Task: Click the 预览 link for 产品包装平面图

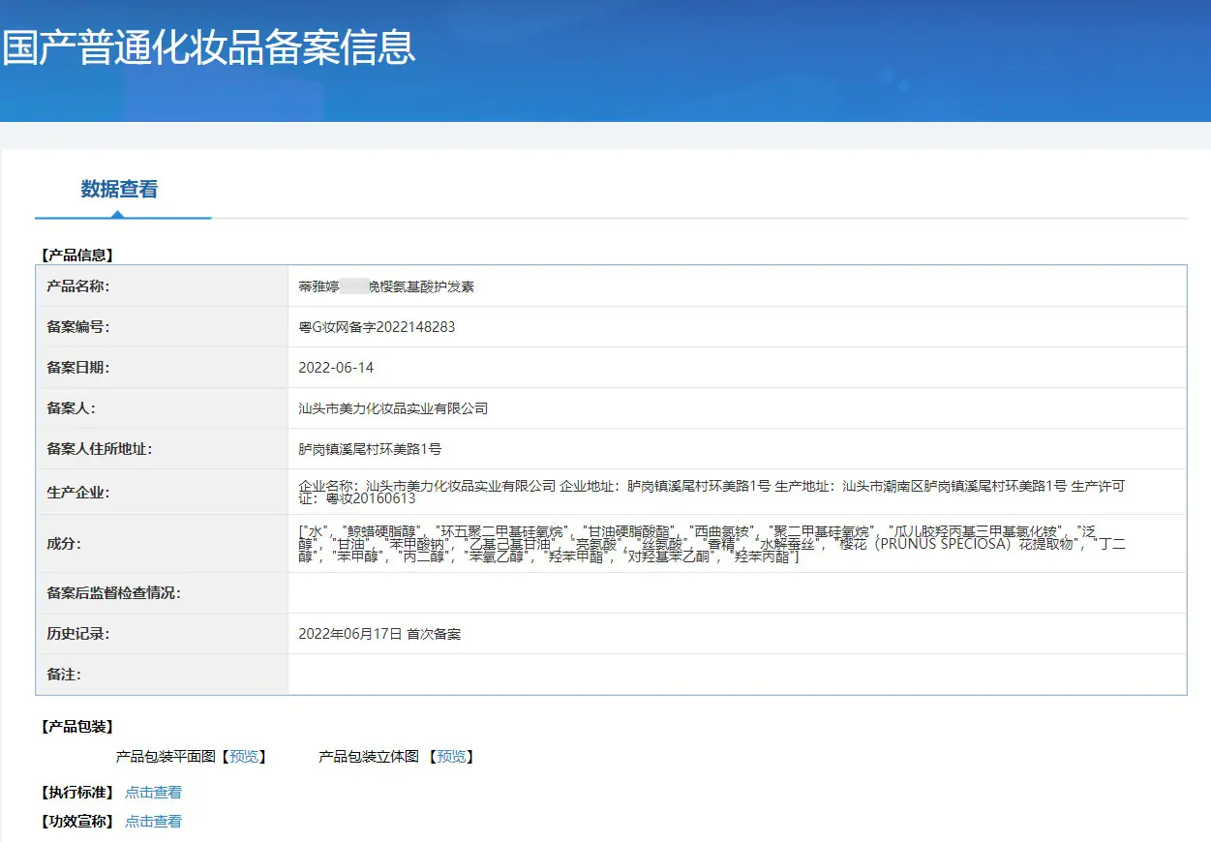Action: [244, 757]
